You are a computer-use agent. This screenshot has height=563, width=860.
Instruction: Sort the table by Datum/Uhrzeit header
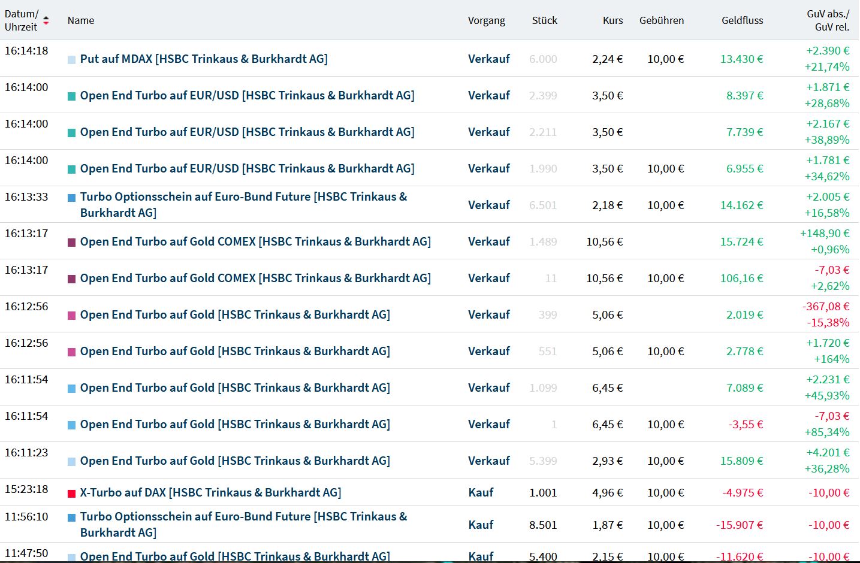(x=22, y=20)
